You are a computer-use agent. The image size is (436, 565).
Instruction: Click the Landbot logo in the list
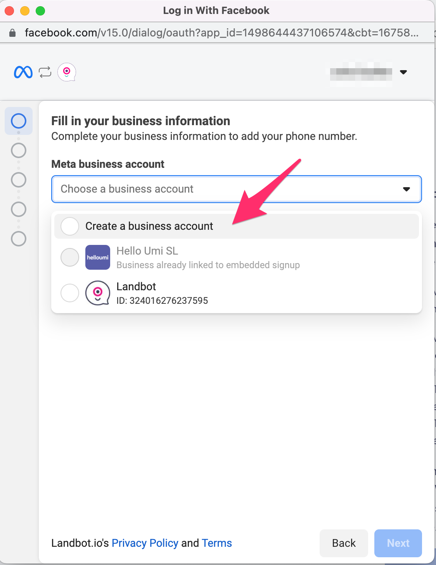click(98, 293)
